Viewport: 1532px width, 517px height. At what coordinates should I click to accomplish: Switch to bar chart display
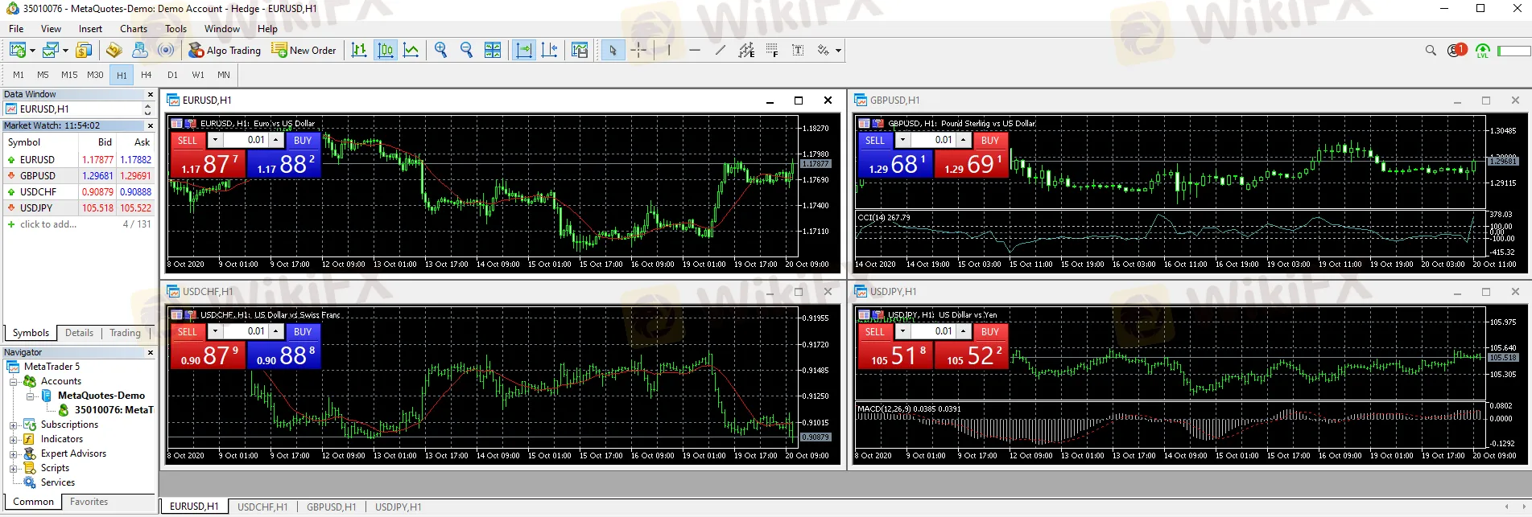pos(359,50)
